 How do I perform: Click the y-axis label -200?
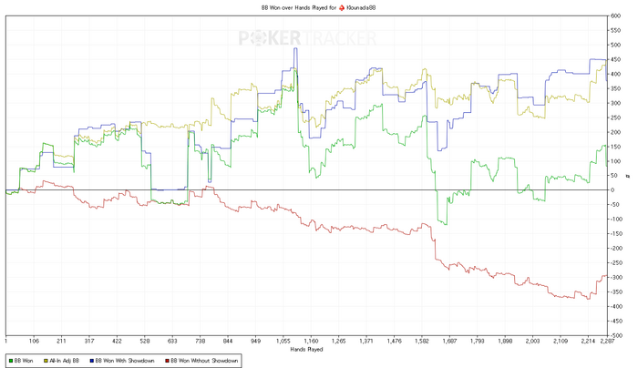point(616,249)
